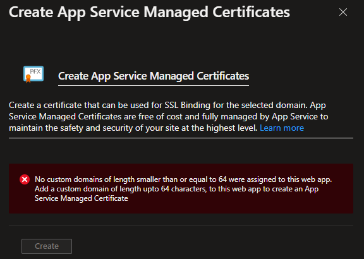
Task: Click the 'No custom domains of length' error line
Action: pyautogui.click(x=183, y=179)
